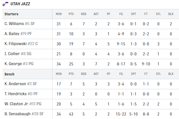
Task: Select Sensabaugh's 43 points cell
Action: 71,114
